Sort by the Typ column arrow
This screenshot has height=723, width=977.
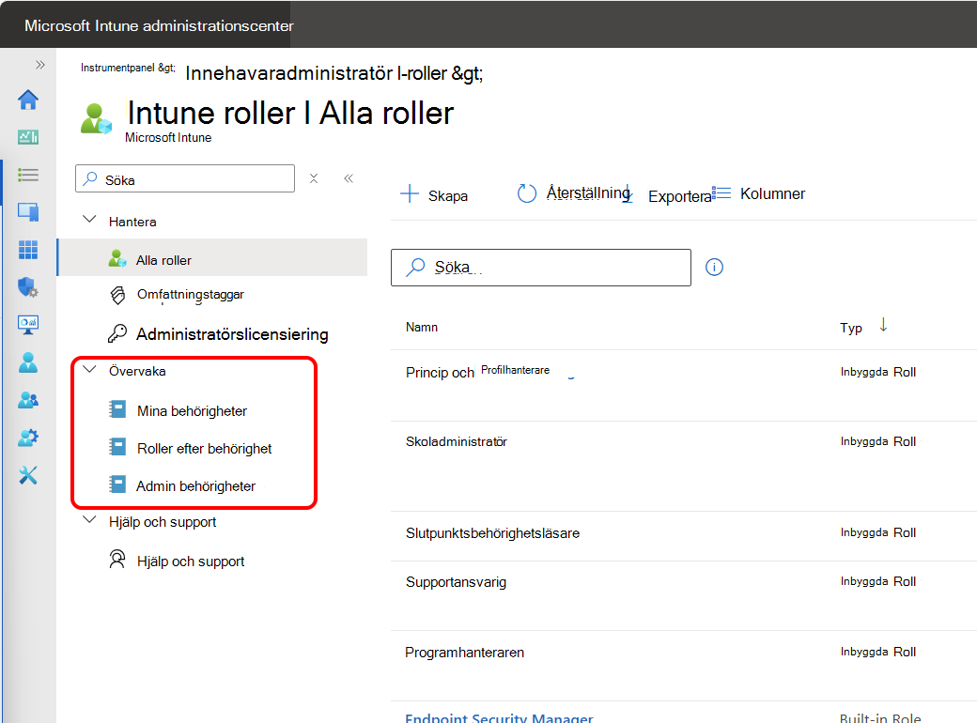882,324
